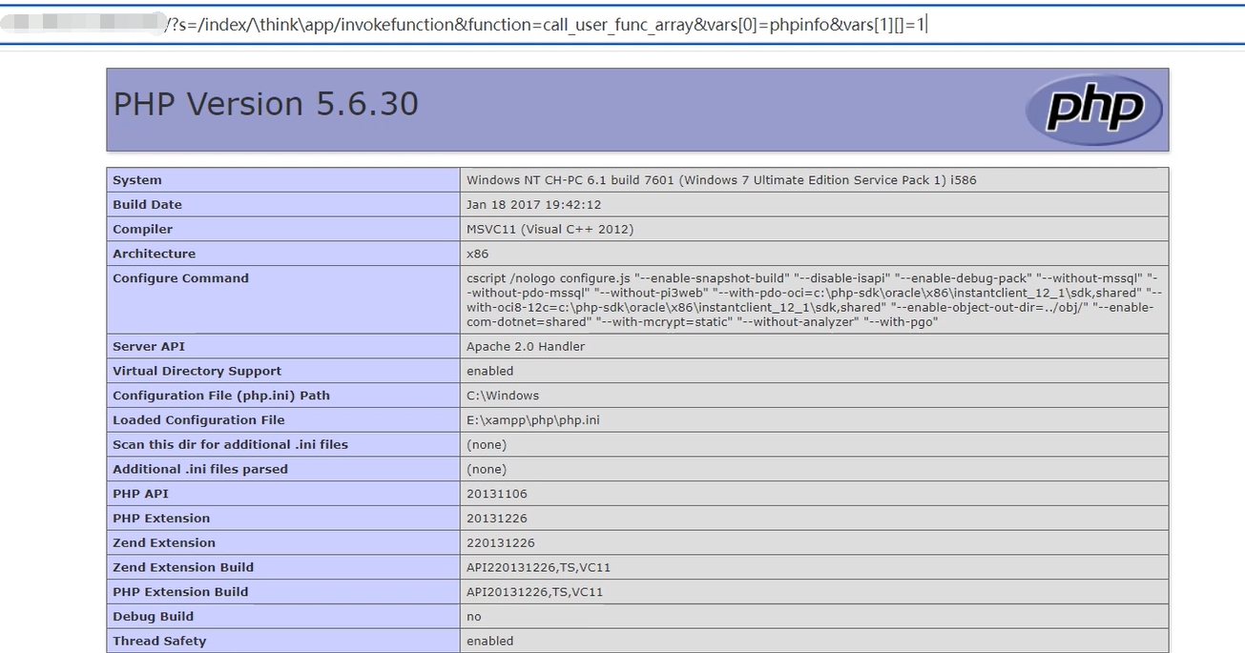This screenshot has width=1245, height=653.
Task: Click the Thread Safety label
Action: tap(159, 642)
